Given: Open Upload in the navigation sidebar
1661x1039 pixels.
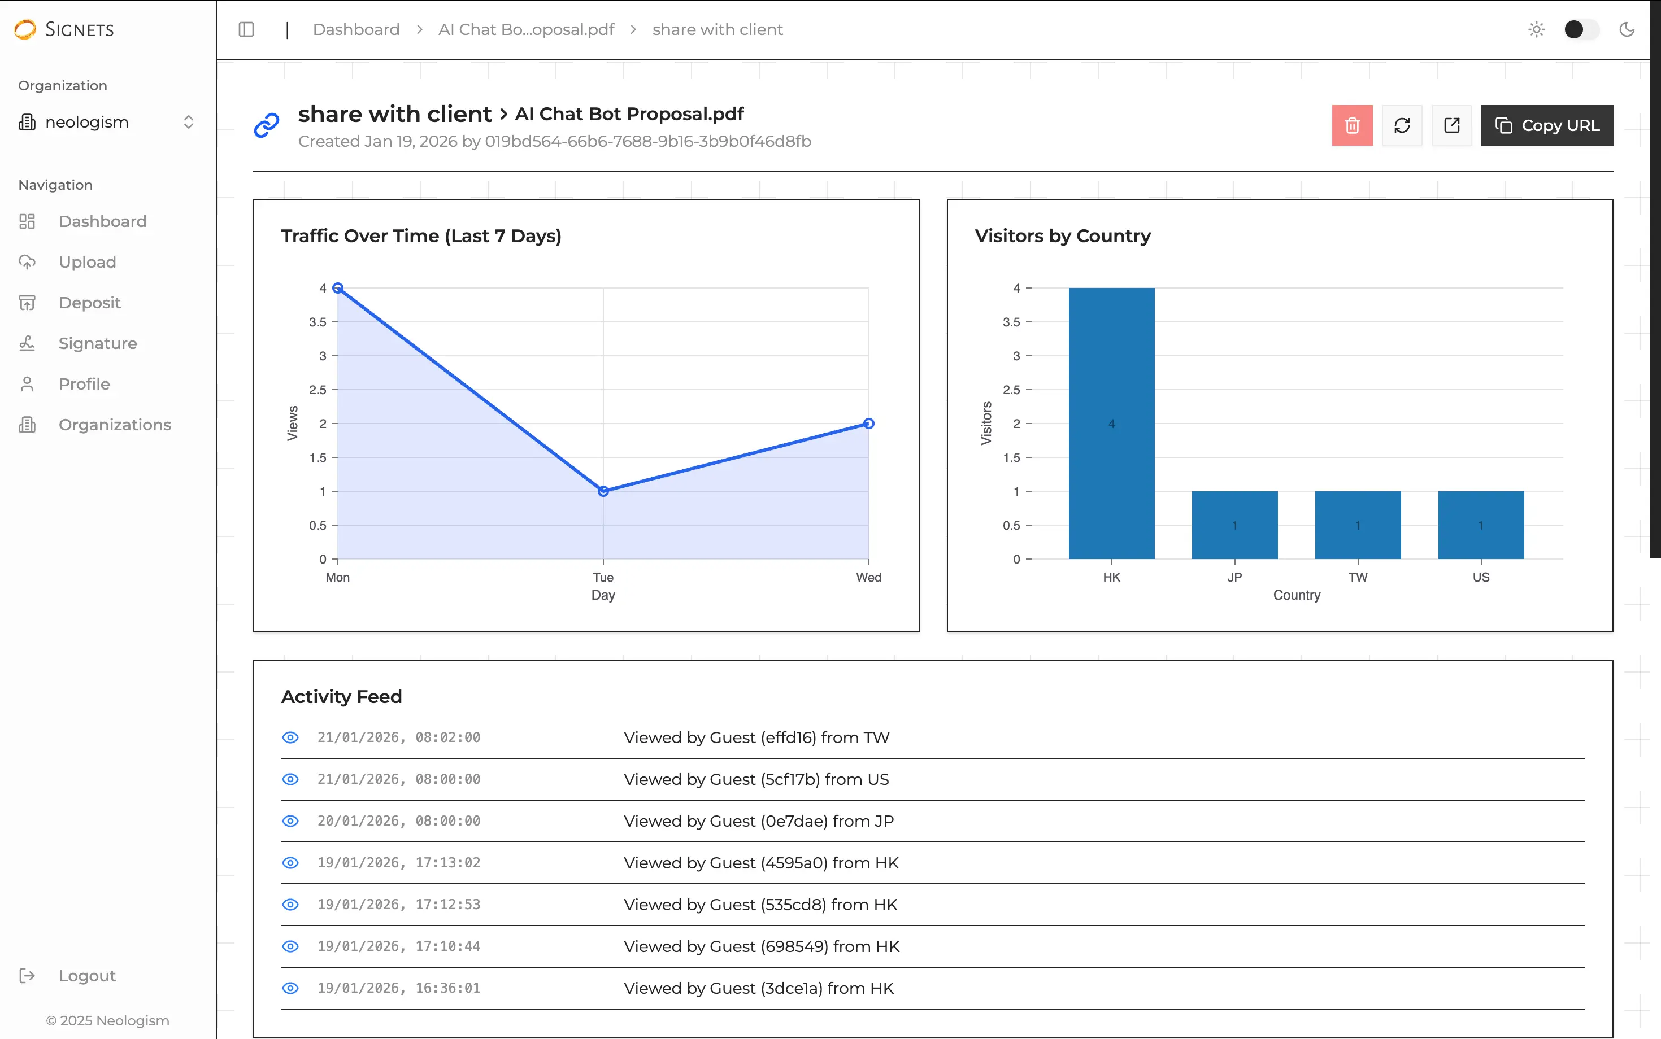Looking at the screenshot, I should [x=88, y=262].
